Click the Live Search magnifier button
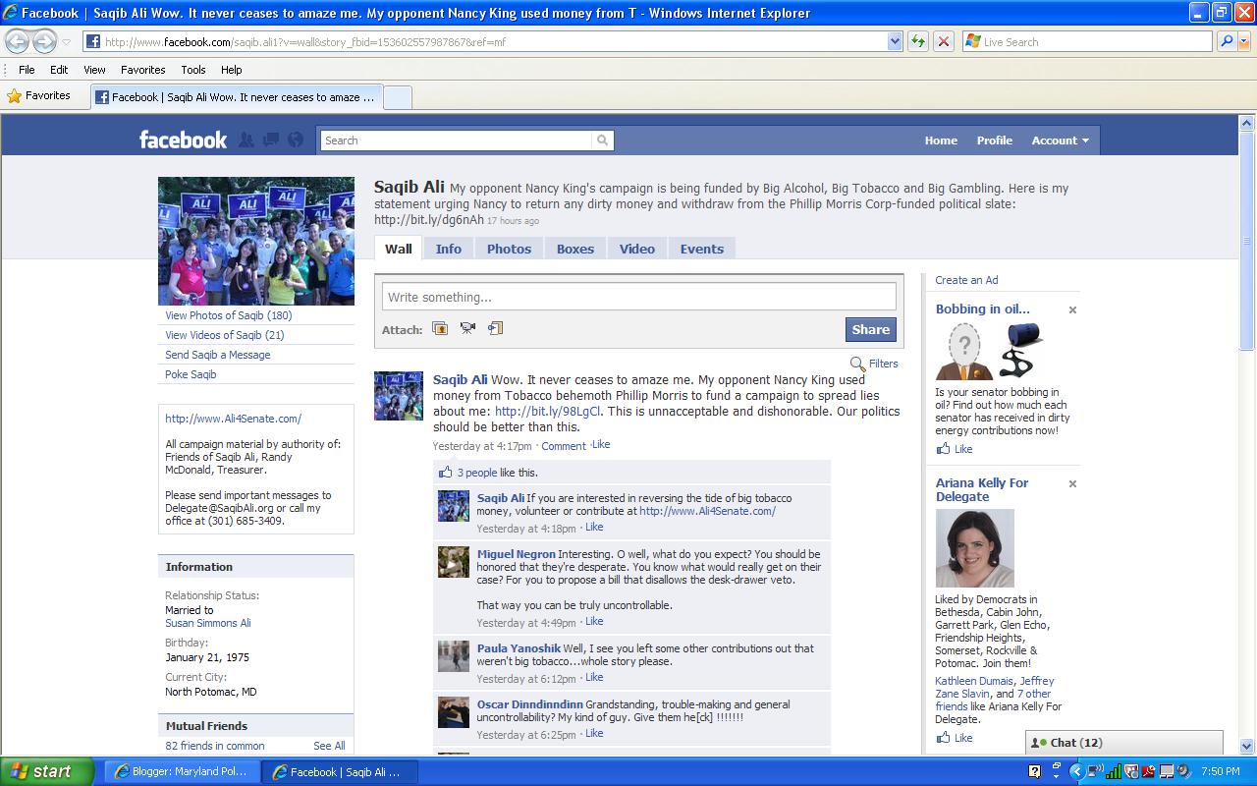 tap(1226, 41)
